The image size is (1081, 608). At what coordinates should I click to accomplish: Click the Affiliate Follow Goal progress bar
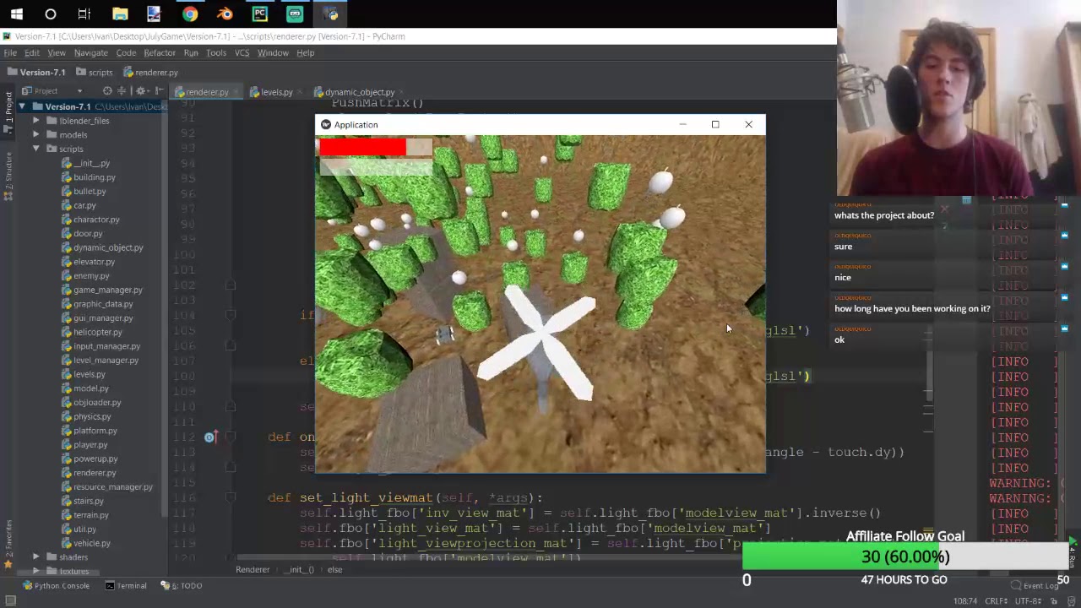[x=905, y=556]
